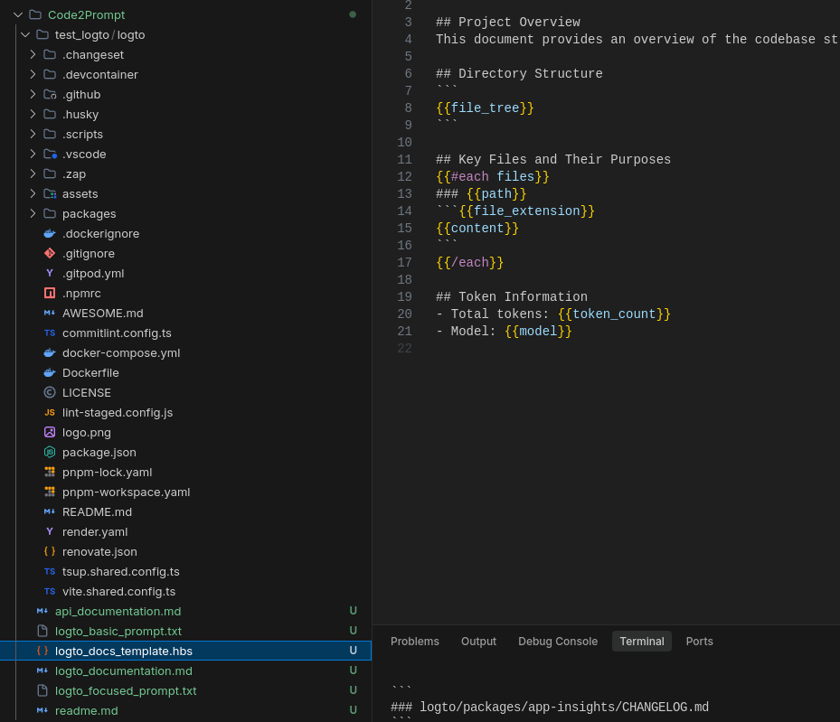Click the {{token_count}} variable in editor
This screenshot has width=840, height=722.
pos(614,314)
